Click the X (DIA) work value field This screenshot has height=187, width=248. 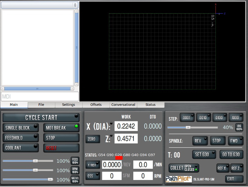pyautogui.click(x=126, y=126)
